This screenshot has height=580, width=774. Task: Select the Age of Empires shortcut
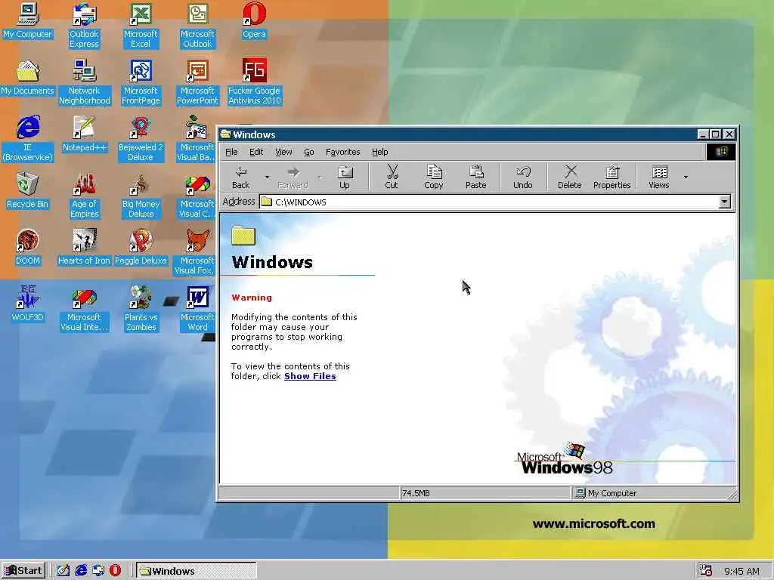tap(85, 196)
